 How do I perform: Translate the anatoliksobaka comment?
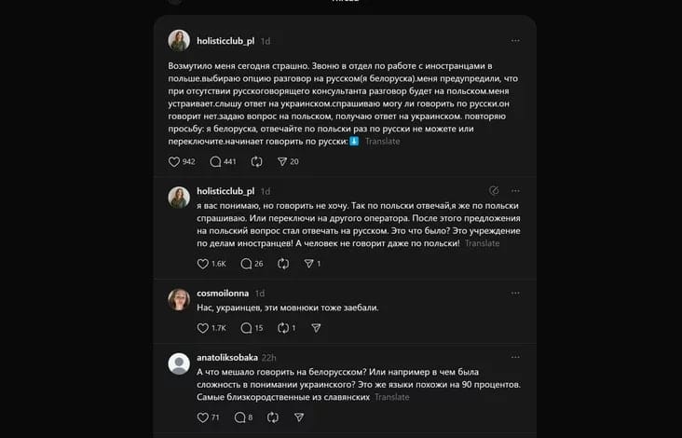coord(391,397)
